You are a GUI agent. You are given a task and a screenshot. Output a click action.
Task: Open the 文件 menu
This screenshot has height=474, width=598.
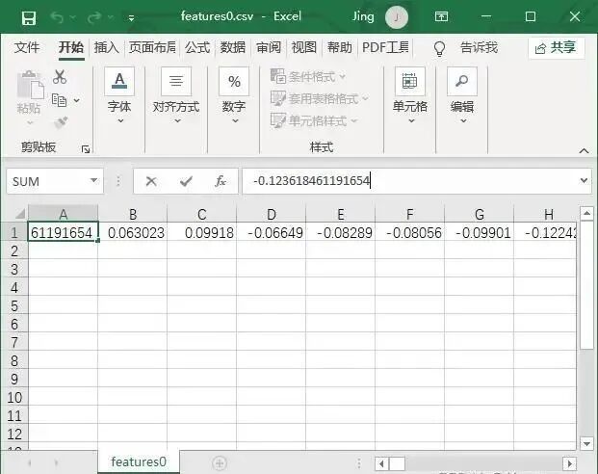pos(27,48)
